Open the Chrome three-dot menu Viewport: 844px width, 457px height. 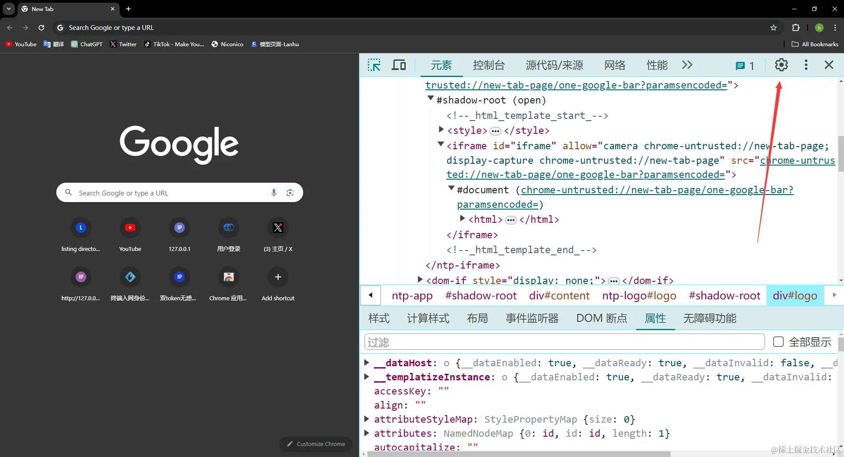835,28
